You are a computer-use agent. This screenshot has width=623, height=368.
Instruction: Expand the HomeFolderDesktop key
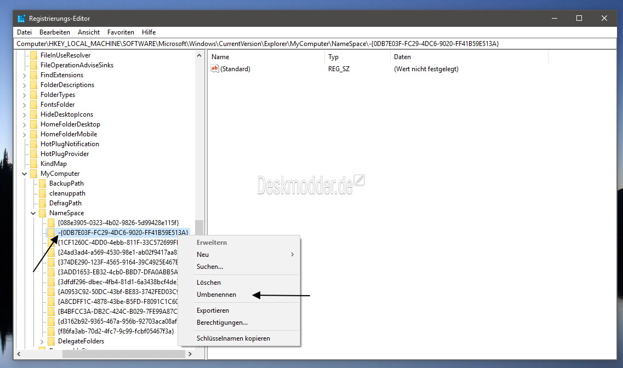[25, 125]
